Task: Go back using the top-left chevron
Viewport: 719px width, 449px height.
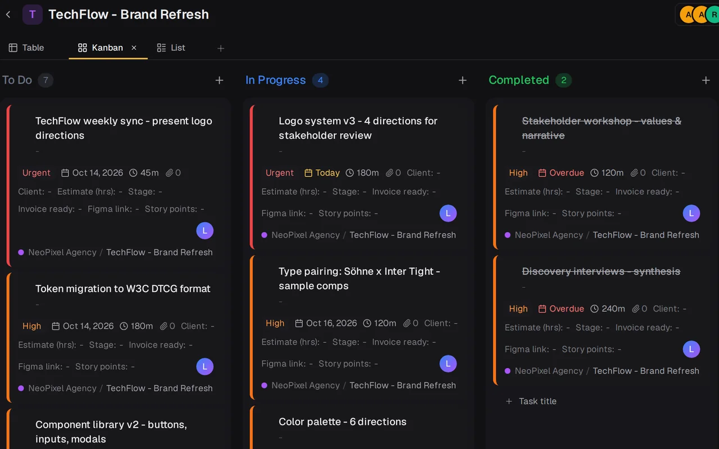Action: click(x=8, y=15)
